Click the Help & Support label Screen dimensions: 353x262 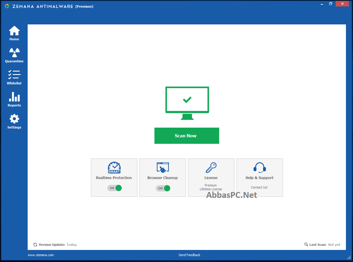coord(259,178)
